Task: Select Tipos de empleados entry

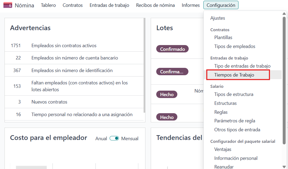Action: pyautogui.click(x=235, y=46)
